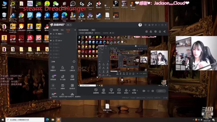The height and width of the screenshot is (122, 217).
Task: Click the source list scrollbar
Action: 76,41
